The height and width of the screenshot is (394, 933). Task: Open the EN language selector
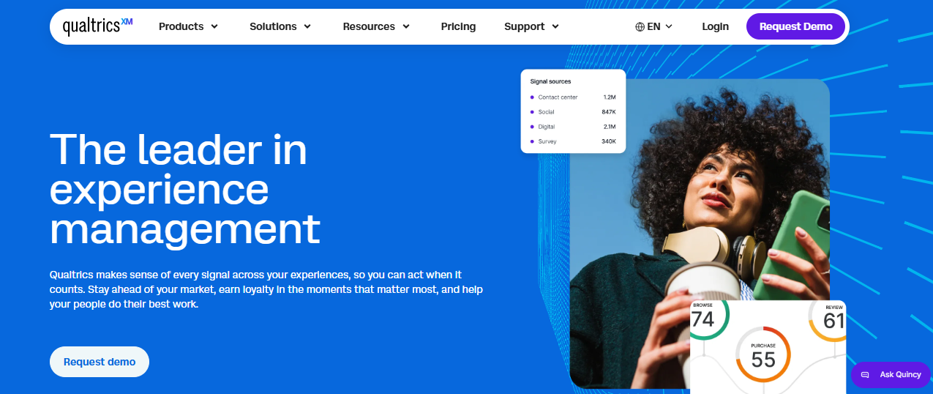(653, 26)
